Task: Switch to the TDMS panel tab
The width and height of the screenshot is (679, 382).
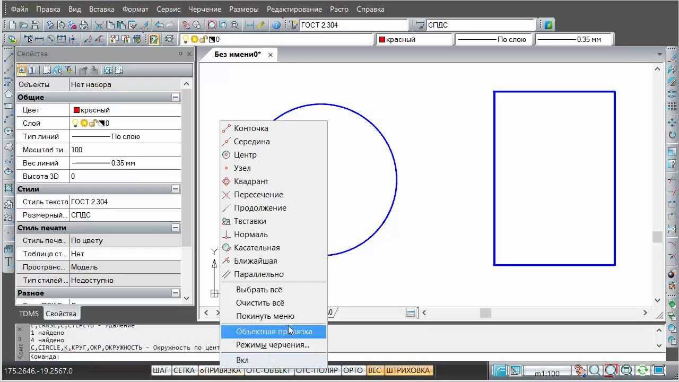Action: tap(29, 314)
